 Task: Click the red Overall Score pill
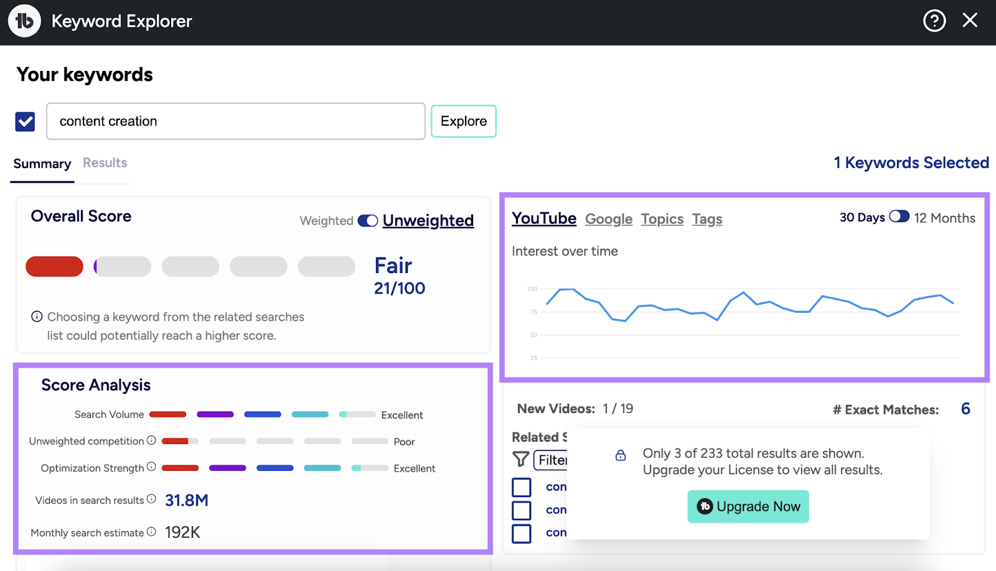click(54, 266)
